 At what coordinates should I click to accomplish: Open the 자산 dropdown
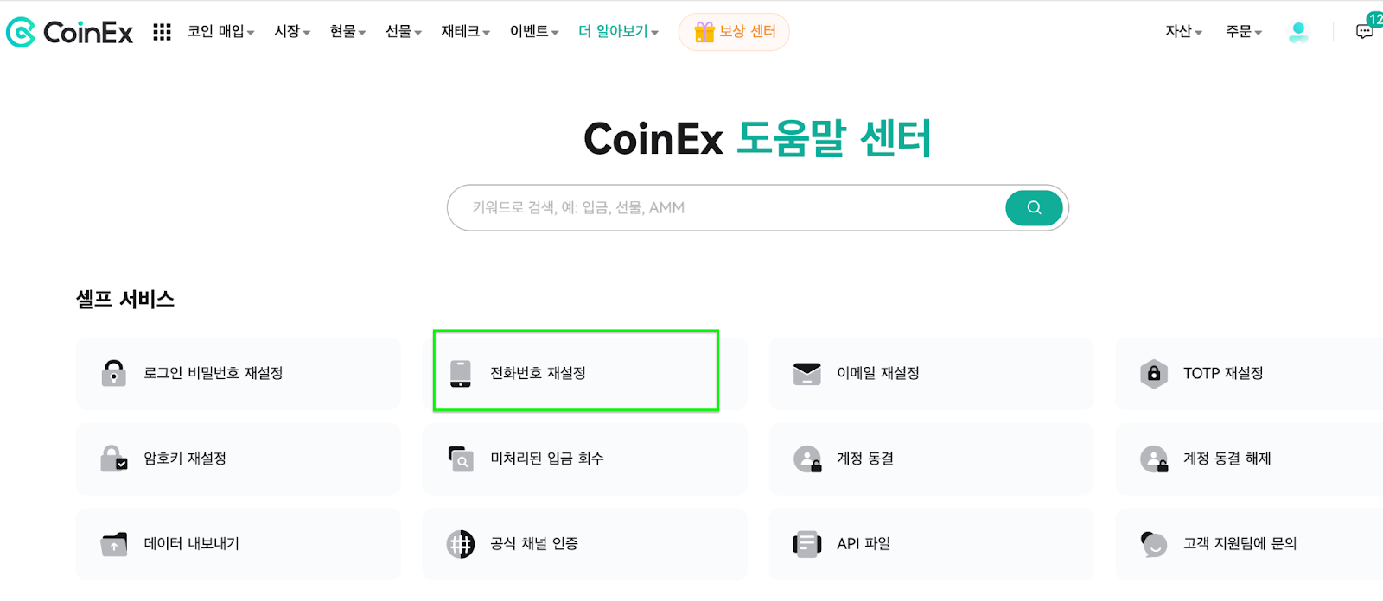[1183, 32]
